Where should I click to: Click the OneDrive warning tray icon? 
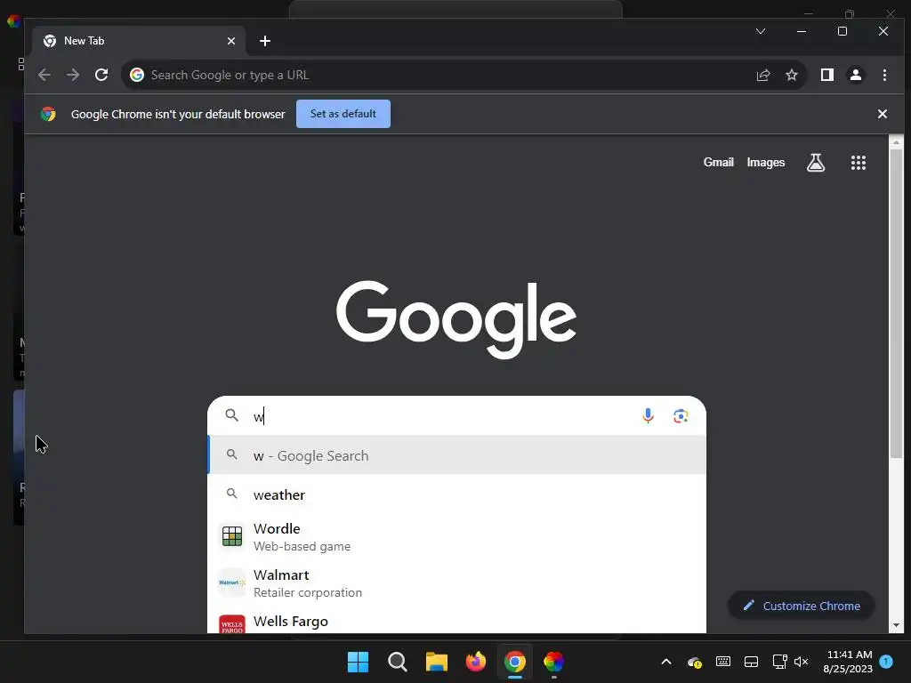(694, 662)
